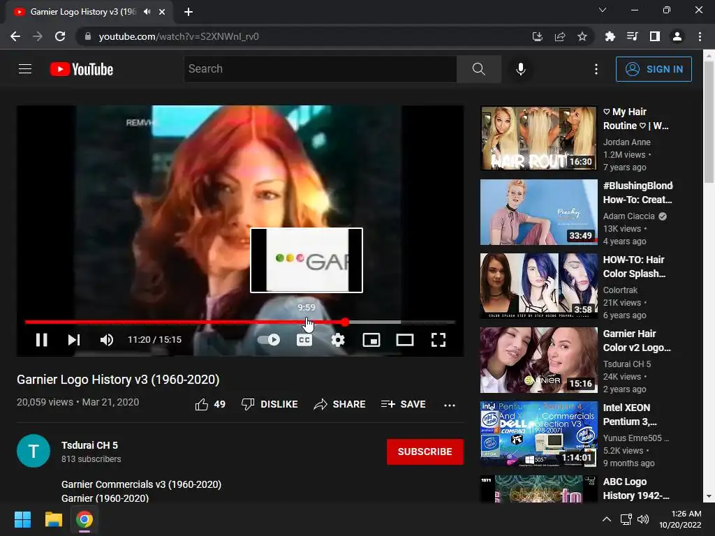Open Chrome extensions puzzle icon
The height and width of the screenshot is (536, 715).
(x=610, y=36)
